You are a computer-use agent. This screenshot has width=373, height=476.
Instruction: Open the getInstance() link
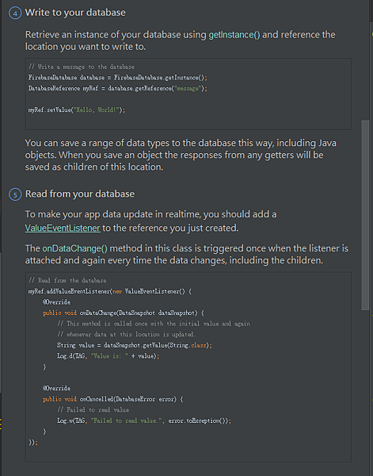point(234,35)
